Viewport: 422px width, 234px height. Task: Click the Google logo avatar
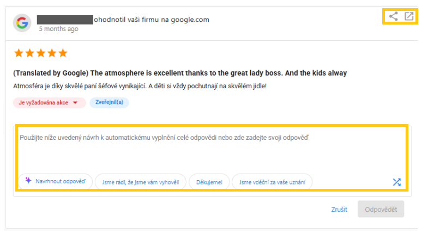coord(22,23)
